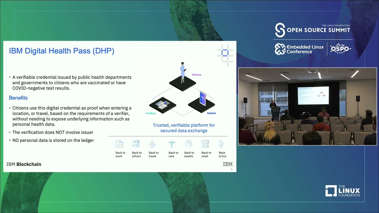Click the Open Source Summit logo

click(312, 30)
